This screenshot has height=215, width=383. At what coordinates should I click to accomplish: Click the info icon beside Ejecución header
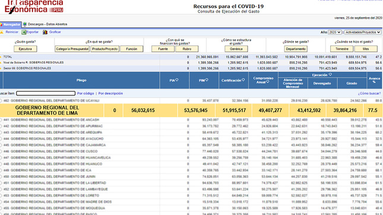[x=330, y=75]
